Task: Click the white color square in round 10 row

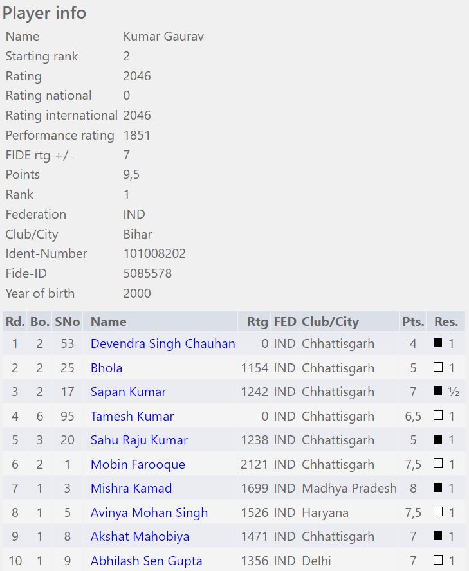Action: [x=438, y=561]
